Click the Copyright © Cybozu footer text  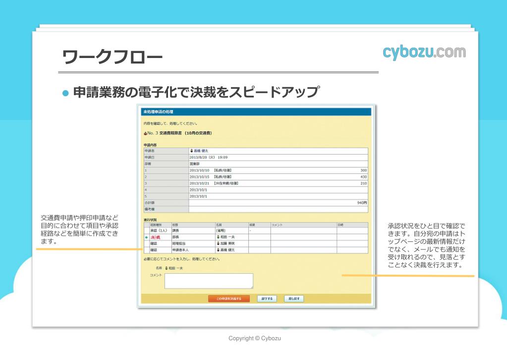click(254, 338)
